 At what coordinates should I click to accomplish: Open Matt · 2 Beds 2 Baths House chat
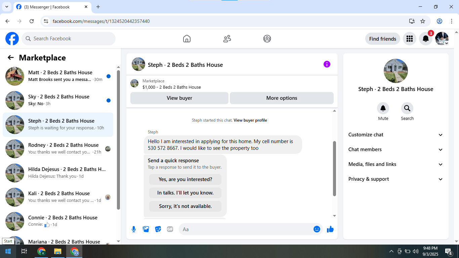[x=58, y=76]
